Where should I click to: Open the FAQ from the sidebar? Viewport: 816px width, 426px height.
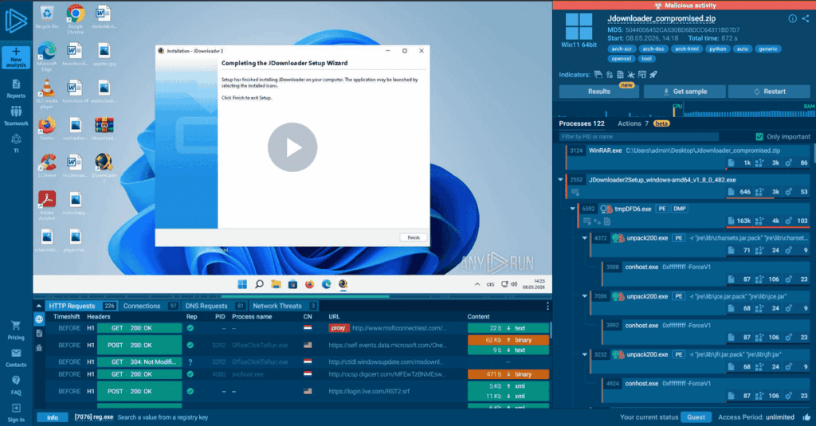[16, 385]
